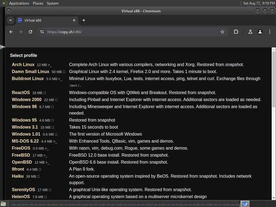The width and height of the screenshot is (276, 207).
Task: Launch the Windows 95 profile
Action: pyautogui.click(x=24, y=120)
